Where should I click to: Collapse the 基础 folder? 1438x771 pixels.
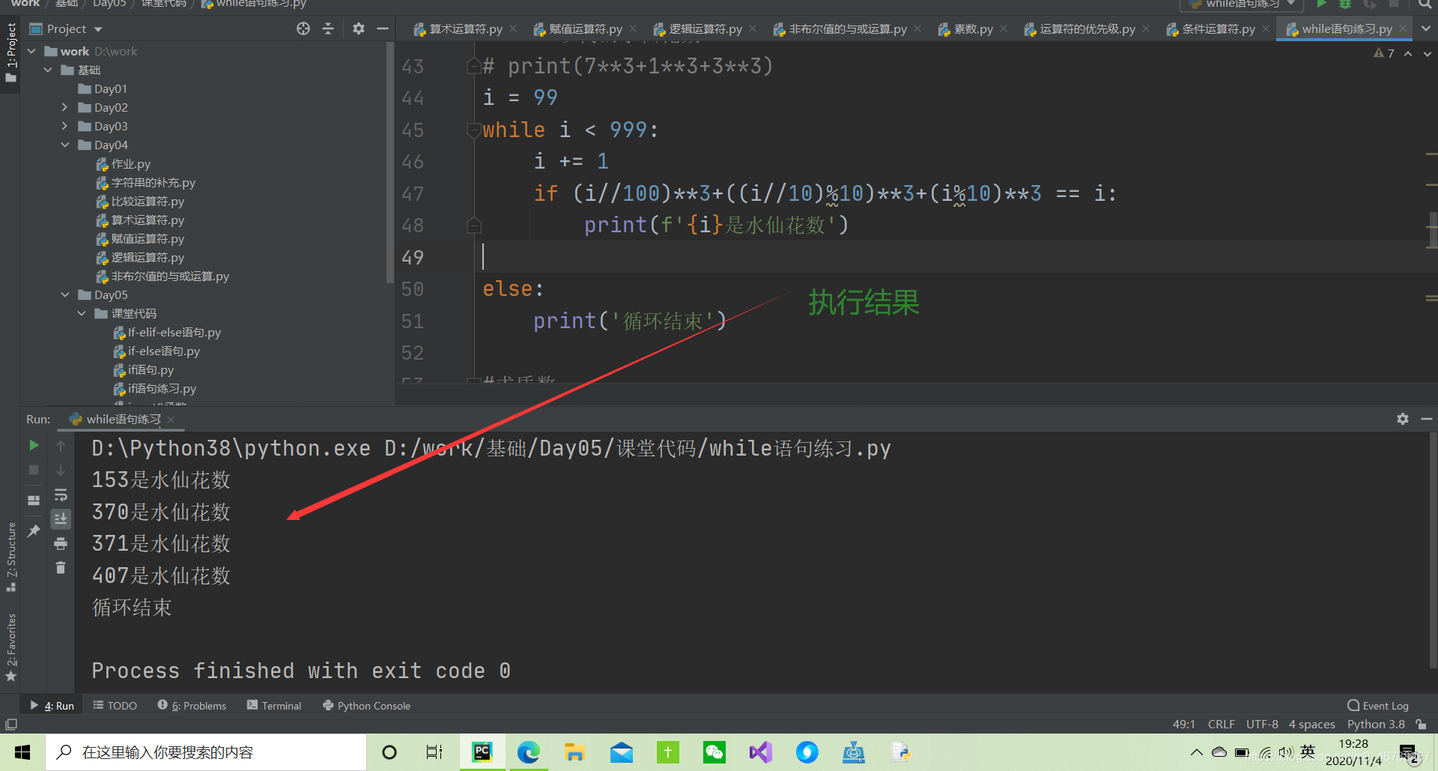(x=48, y=70)
